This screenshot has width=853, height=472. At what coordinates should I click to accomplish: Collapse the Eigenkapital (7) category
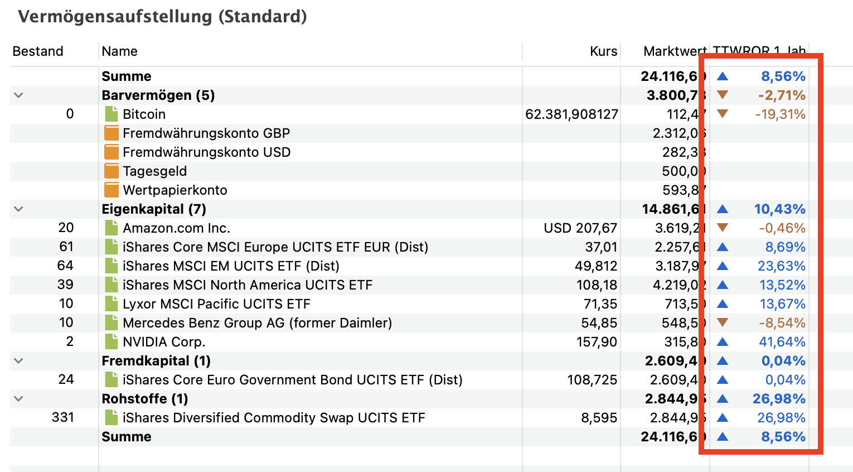(x=18, y=209)
